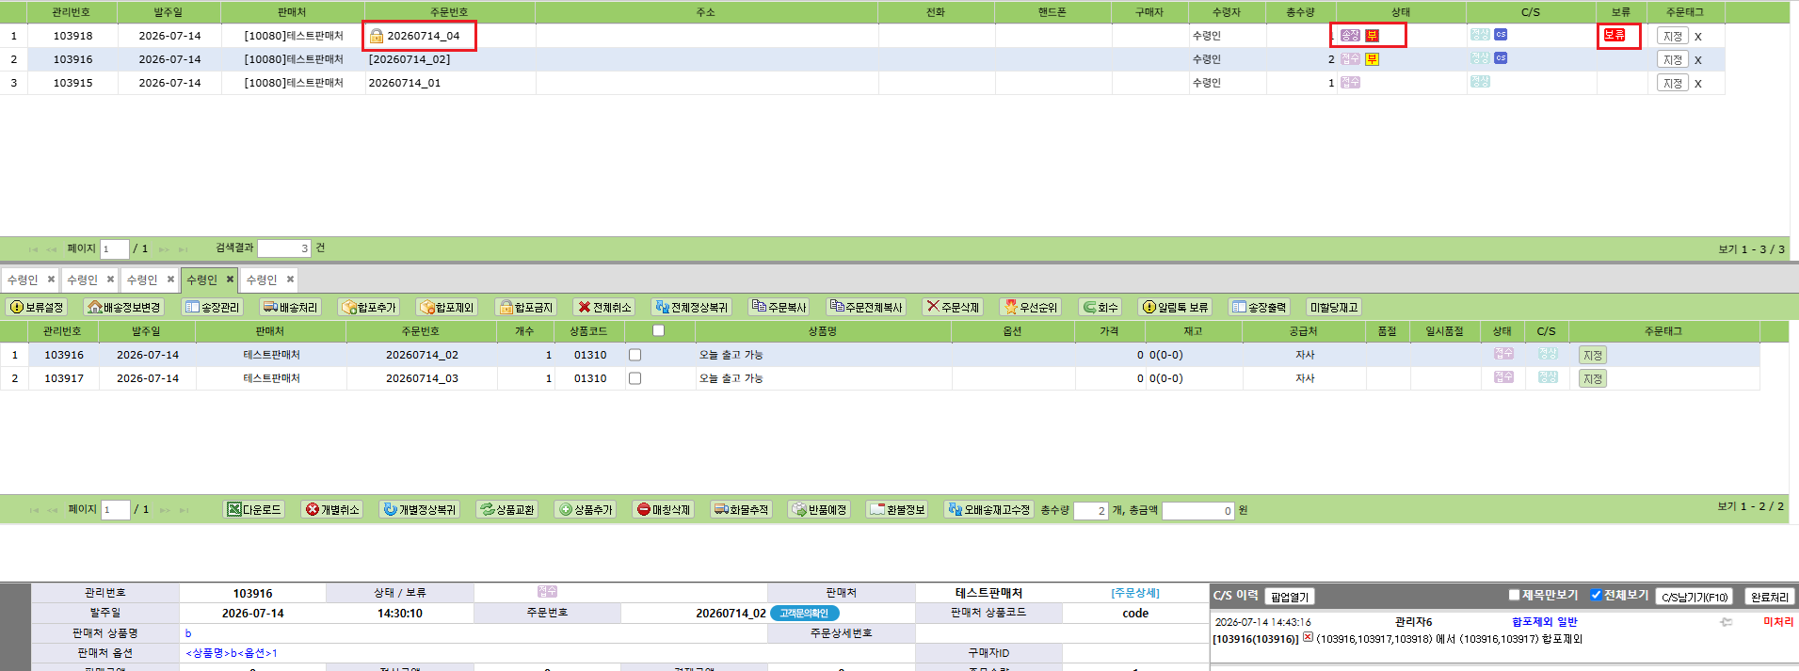Click 총금액 total amount field
The width and height of the screenshot is (1799, 671).
click(x=1197, y=510)
